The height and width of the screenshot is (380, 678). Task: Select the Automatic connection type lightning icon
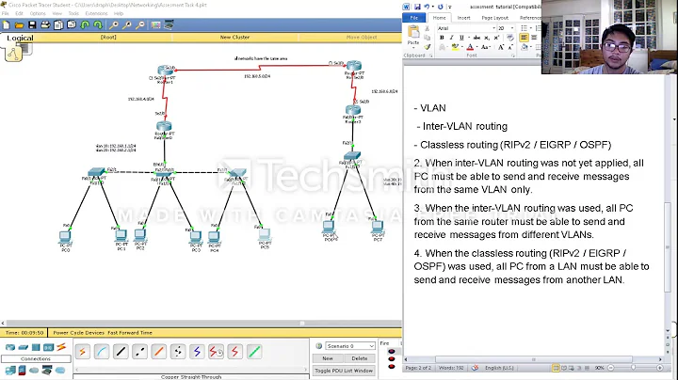83,352
